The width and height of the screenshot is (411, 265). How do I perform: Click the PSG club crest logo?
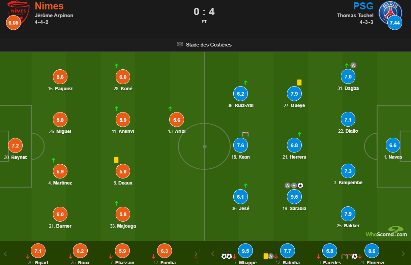pos(390,13)
